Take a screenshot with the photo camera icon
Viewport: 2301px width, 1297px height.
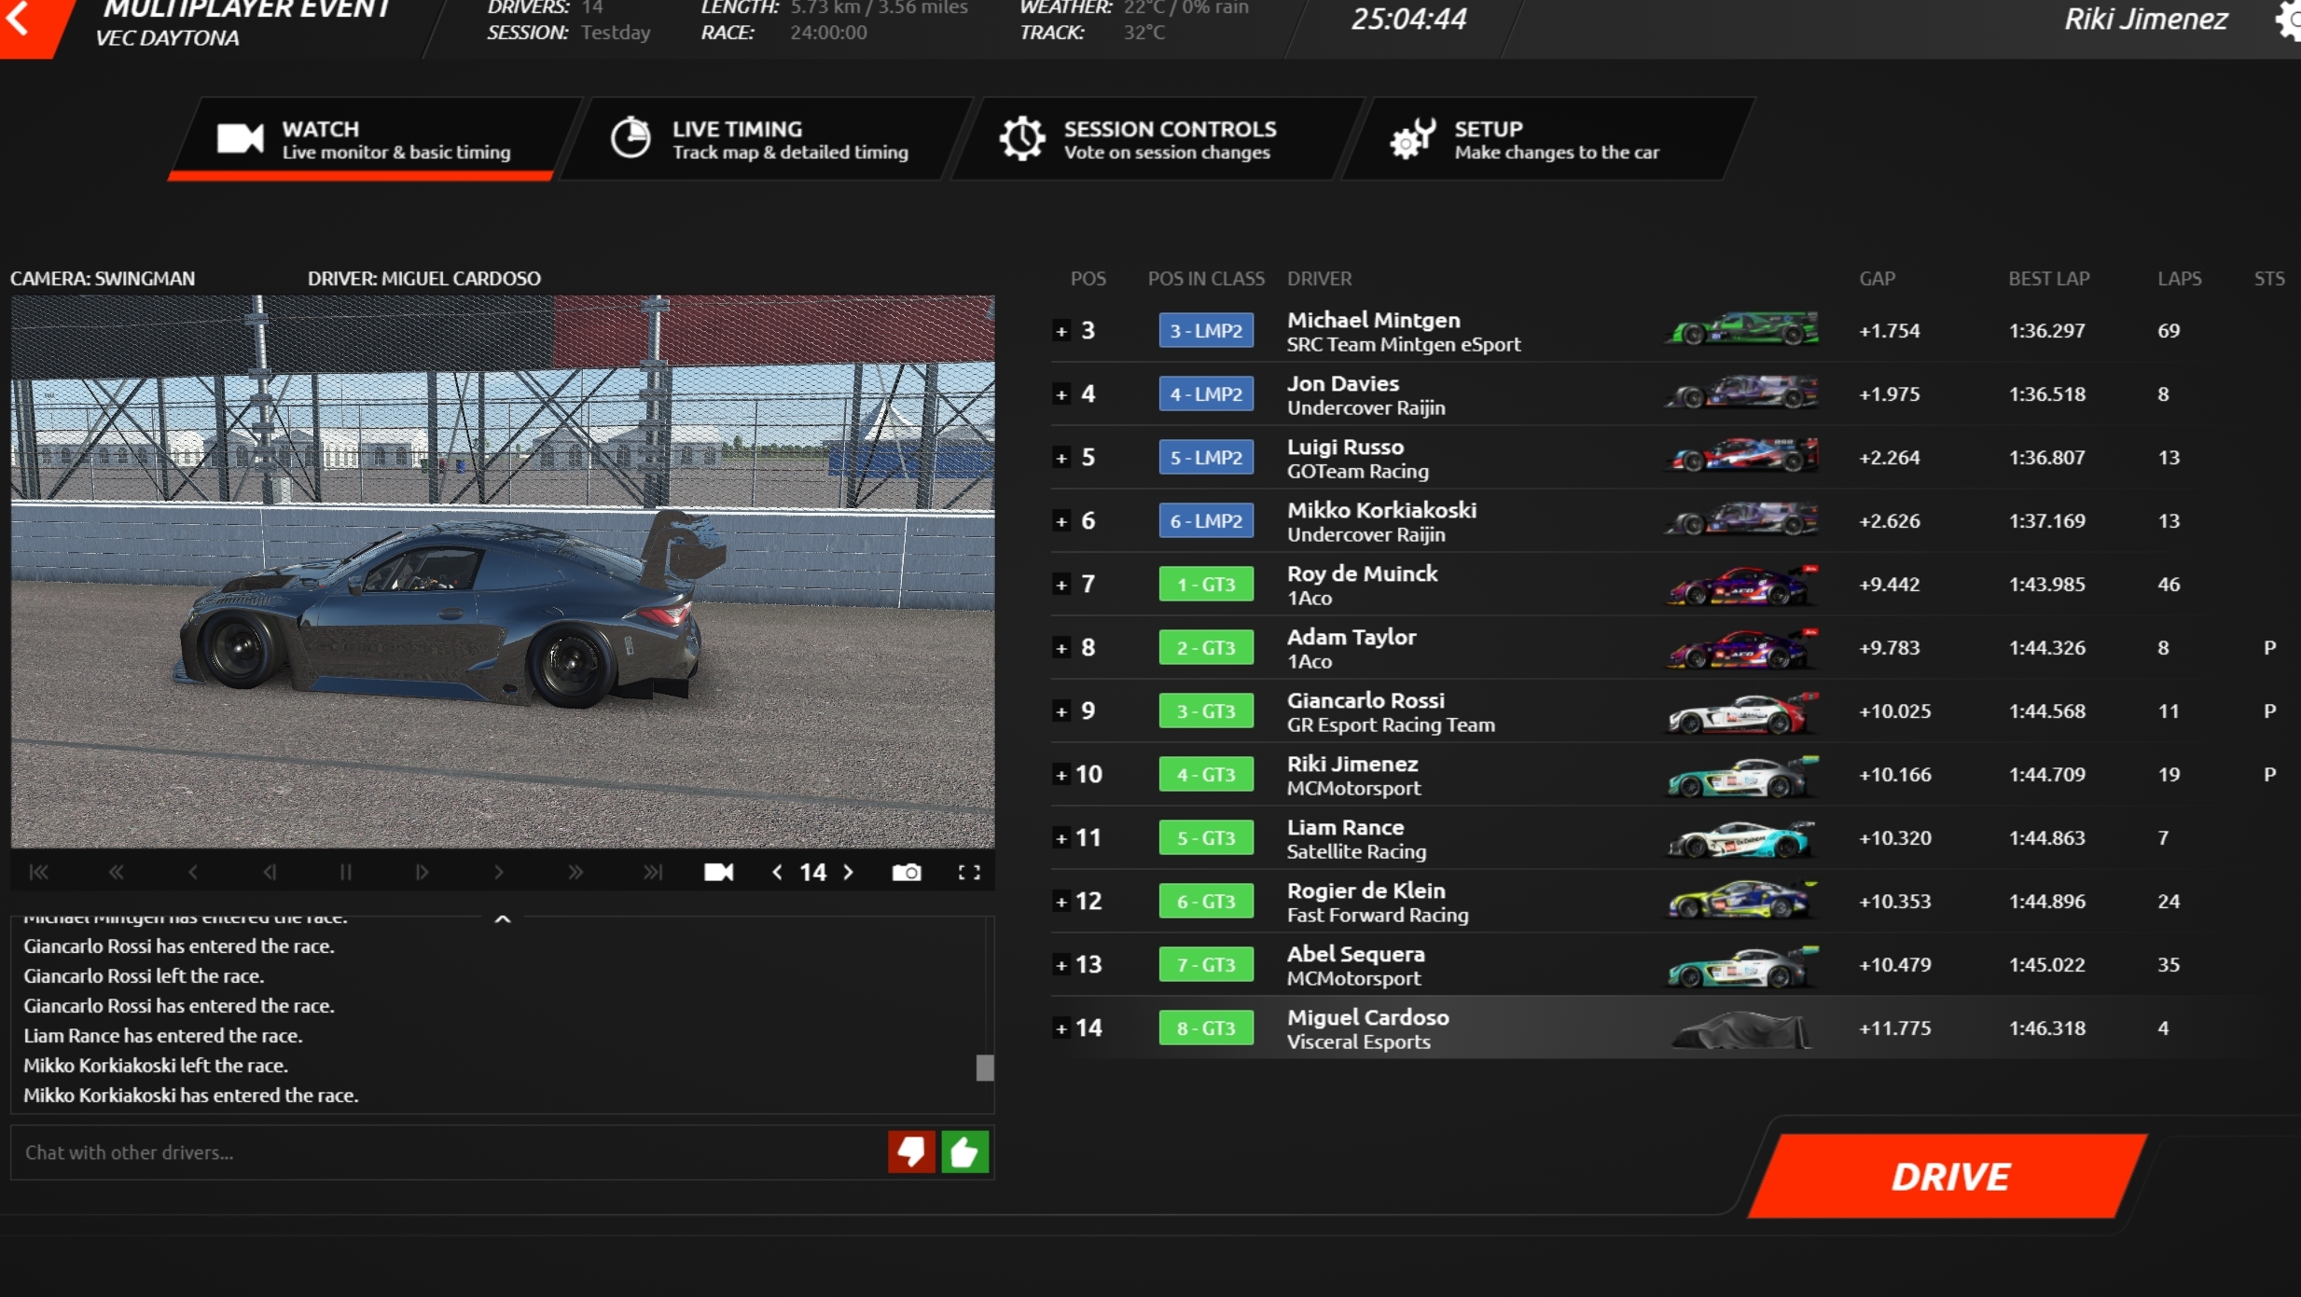[x=906, y=872]
